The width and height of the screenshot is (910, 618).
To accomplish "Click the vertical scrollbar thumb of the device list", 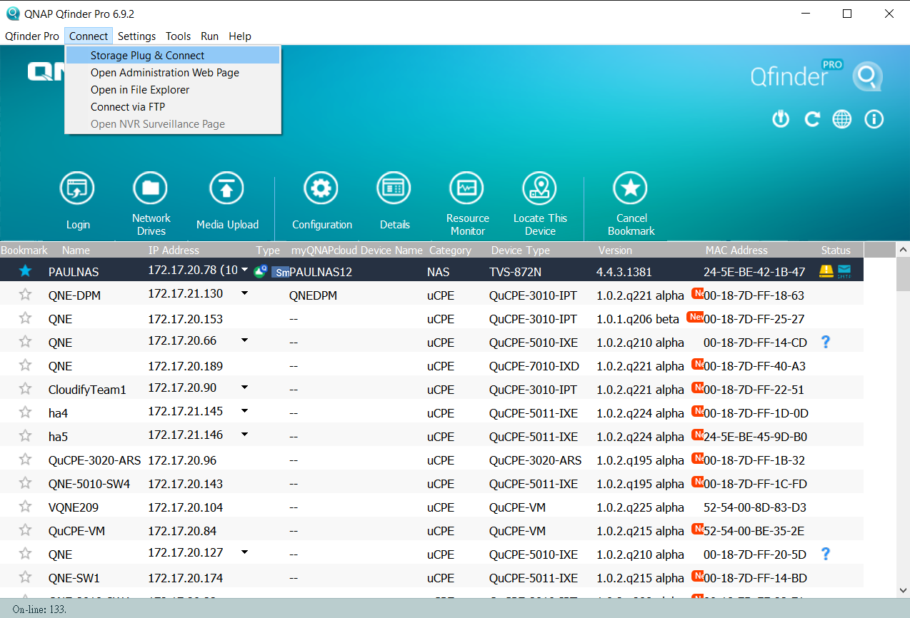I will 903,274.
